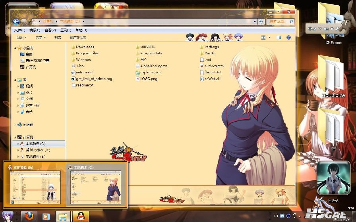Select the 音乐 library

click(27, 112)
